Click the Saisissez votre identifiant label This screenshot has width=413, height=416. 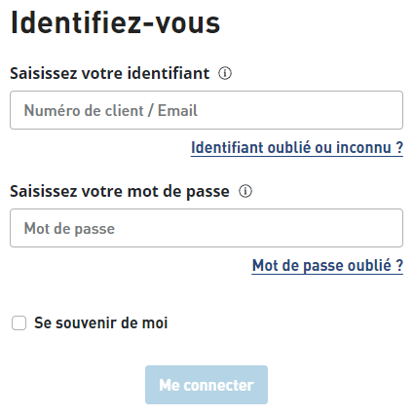(110, 73)
